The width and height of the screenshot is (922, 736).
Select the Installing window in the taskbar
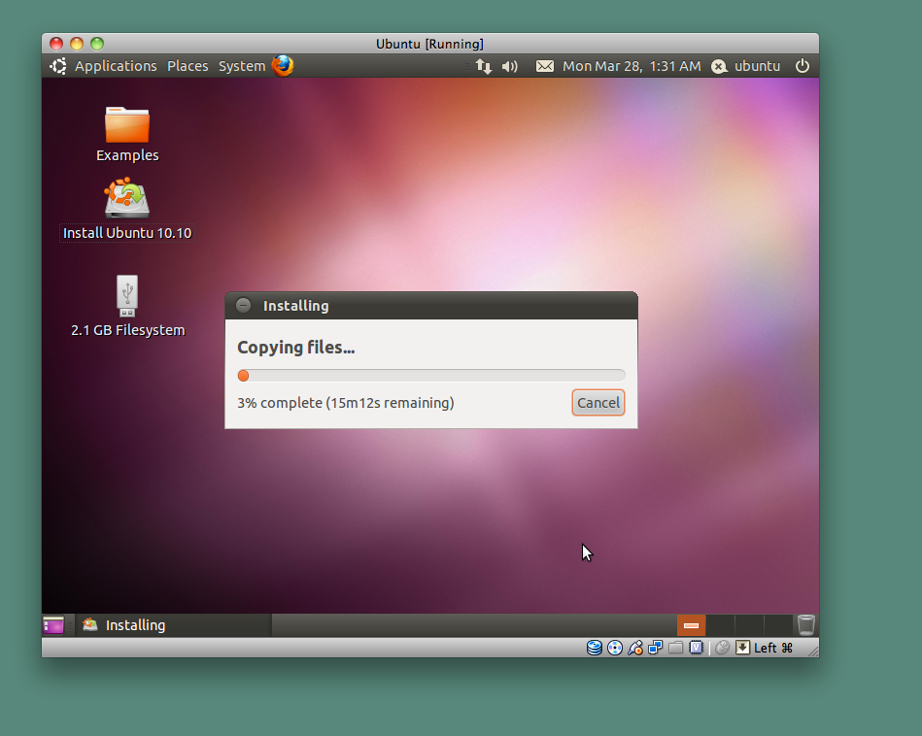136,624
